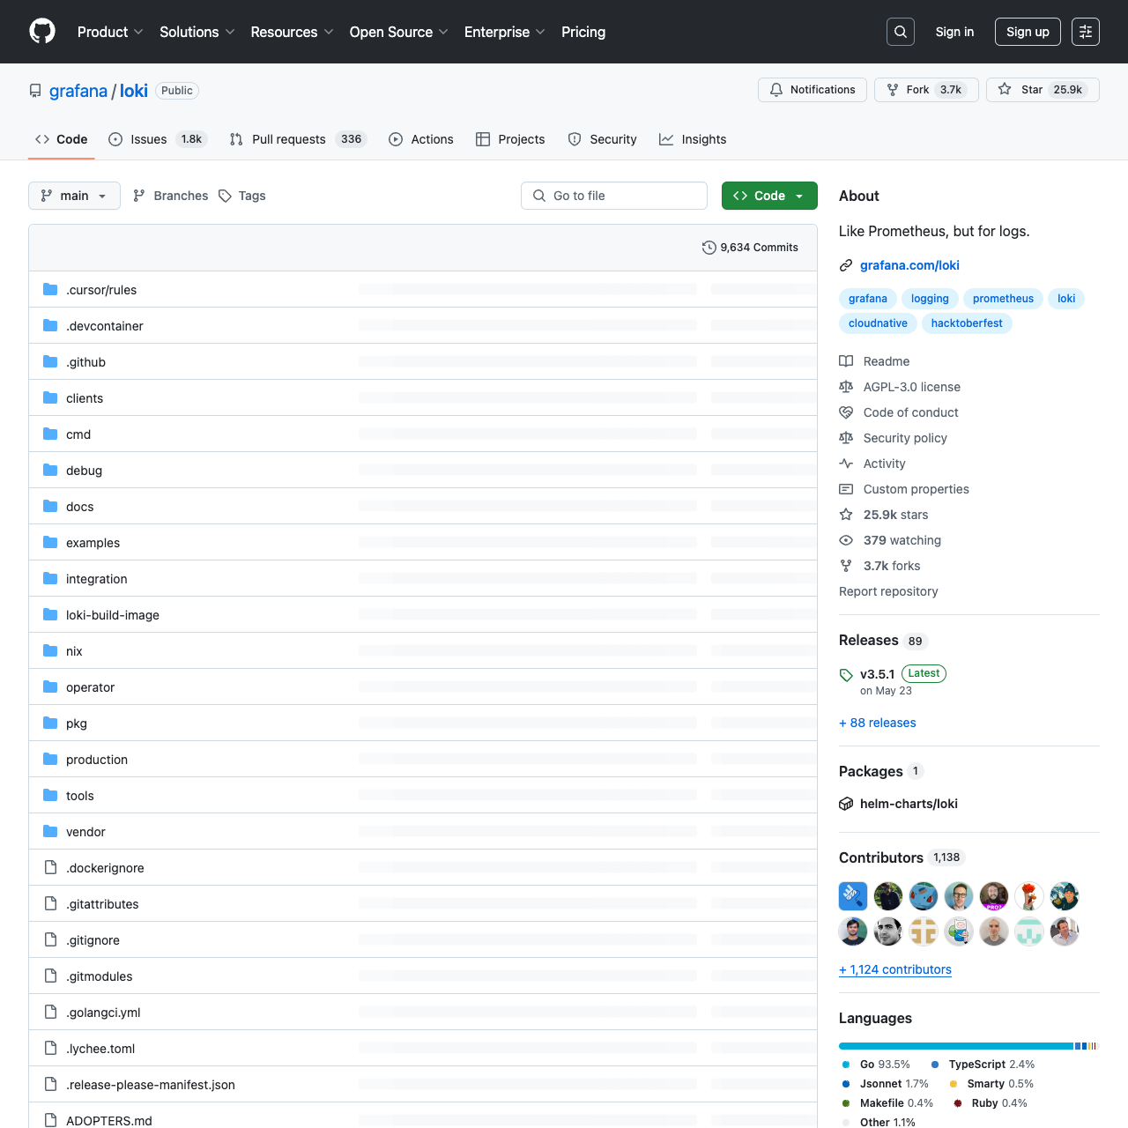Expand the Resources menu
This screenshot has height=1128, width=1128.
click(x=292, y=32)
